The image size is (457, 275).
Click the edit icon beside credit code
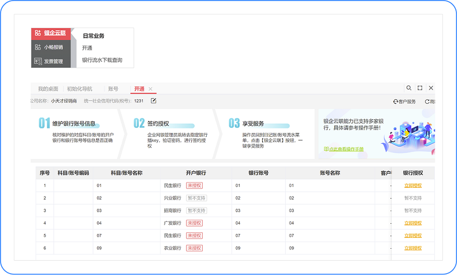click(x=154, y=101)
